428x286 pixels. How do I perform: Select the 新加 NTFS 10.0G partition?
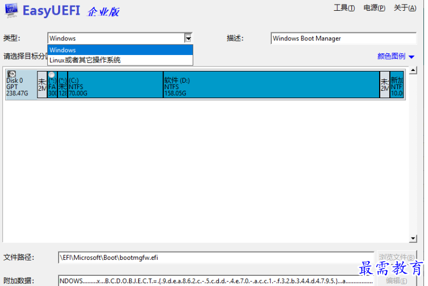coord(397,84)
